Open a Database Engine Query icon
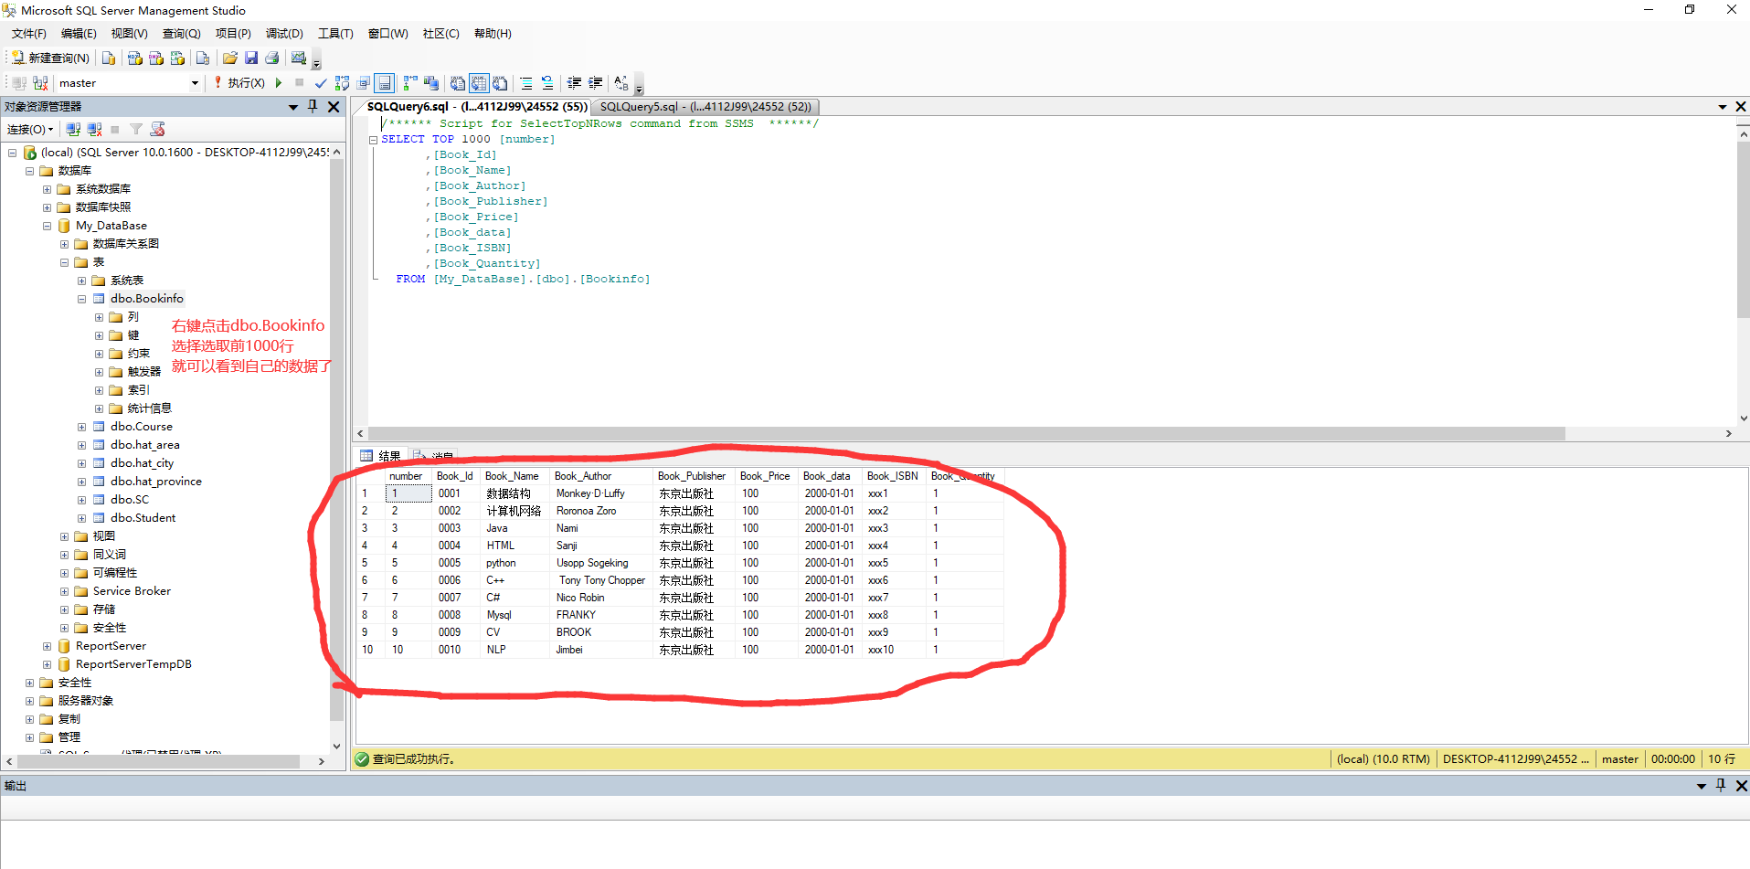 point(109,58)
